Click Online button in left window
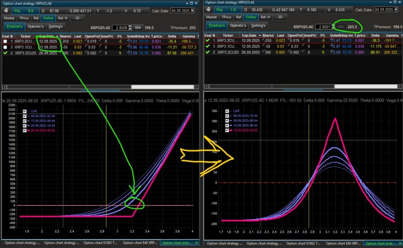The height and width of the screenshot is (248, 403). tap(48, 18)
